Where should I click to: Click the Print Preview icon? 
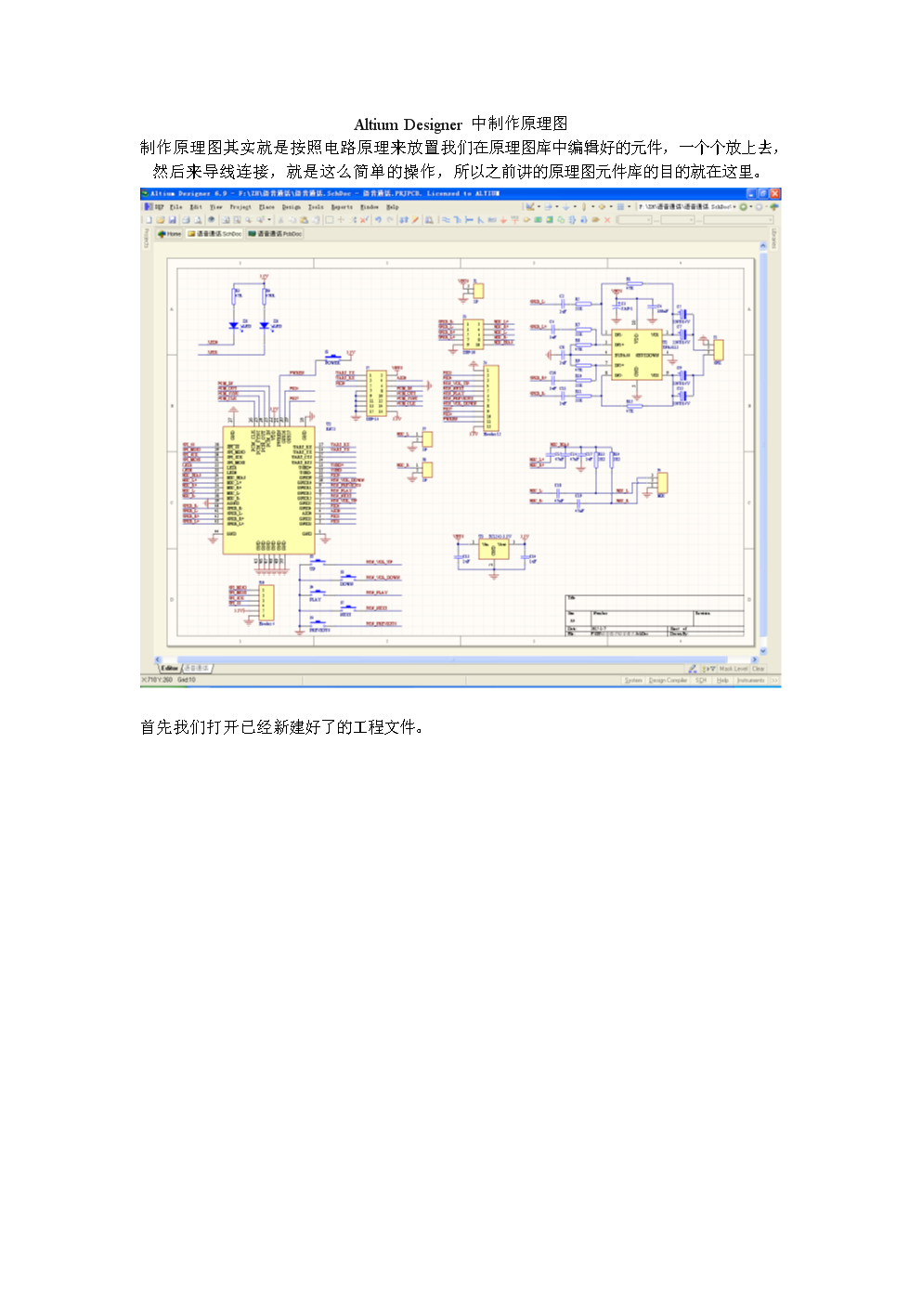(198, 220)
